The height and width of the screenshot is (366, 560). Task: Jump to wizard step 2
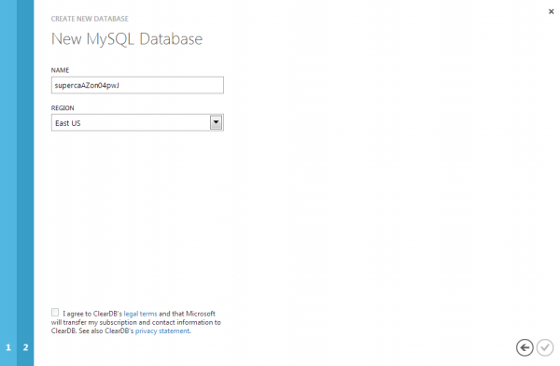point(25,347)
